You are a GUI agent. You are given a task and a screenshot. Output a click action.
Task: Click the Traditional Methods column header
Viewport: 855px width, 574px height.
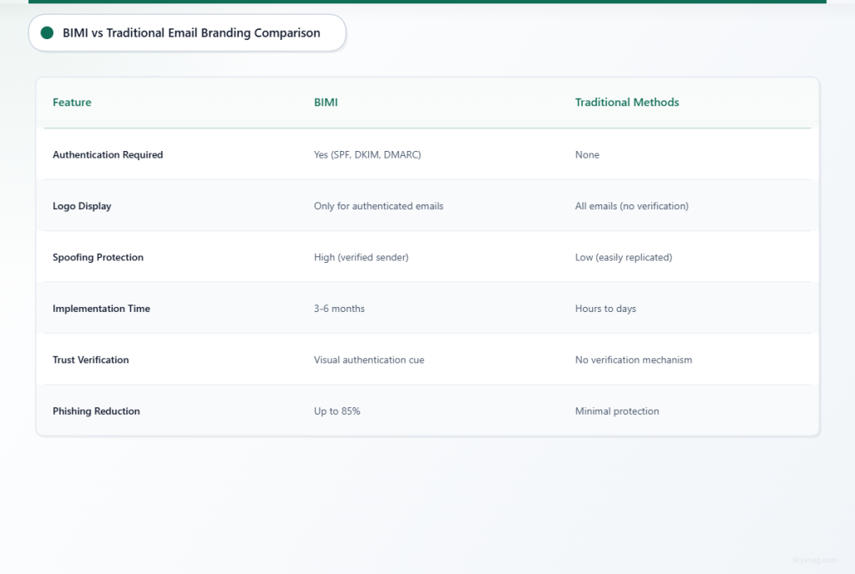626,102
